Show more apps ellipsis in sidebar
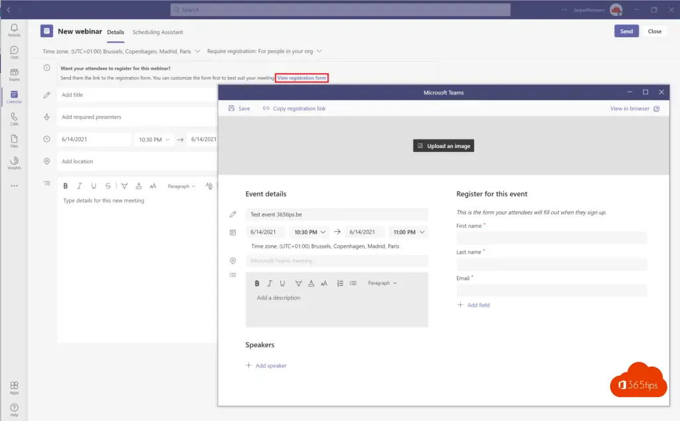The width and height of the screenshot is (680, 421). tap(14, 185)
